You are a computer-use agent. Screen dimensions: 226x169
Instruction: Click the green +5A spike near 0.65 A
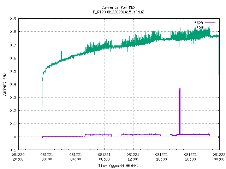pos(61,55)
